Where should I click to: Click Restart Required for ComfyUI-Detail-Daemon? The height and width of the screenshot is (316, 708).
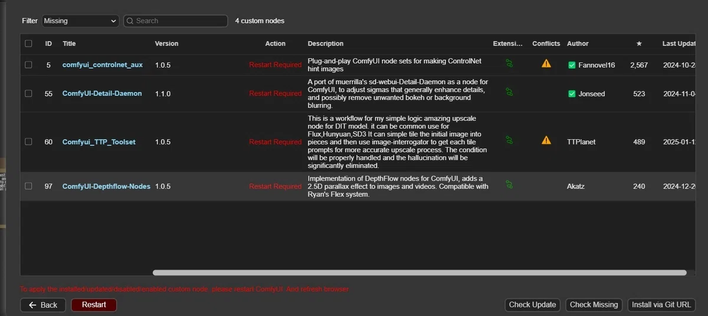275,94
